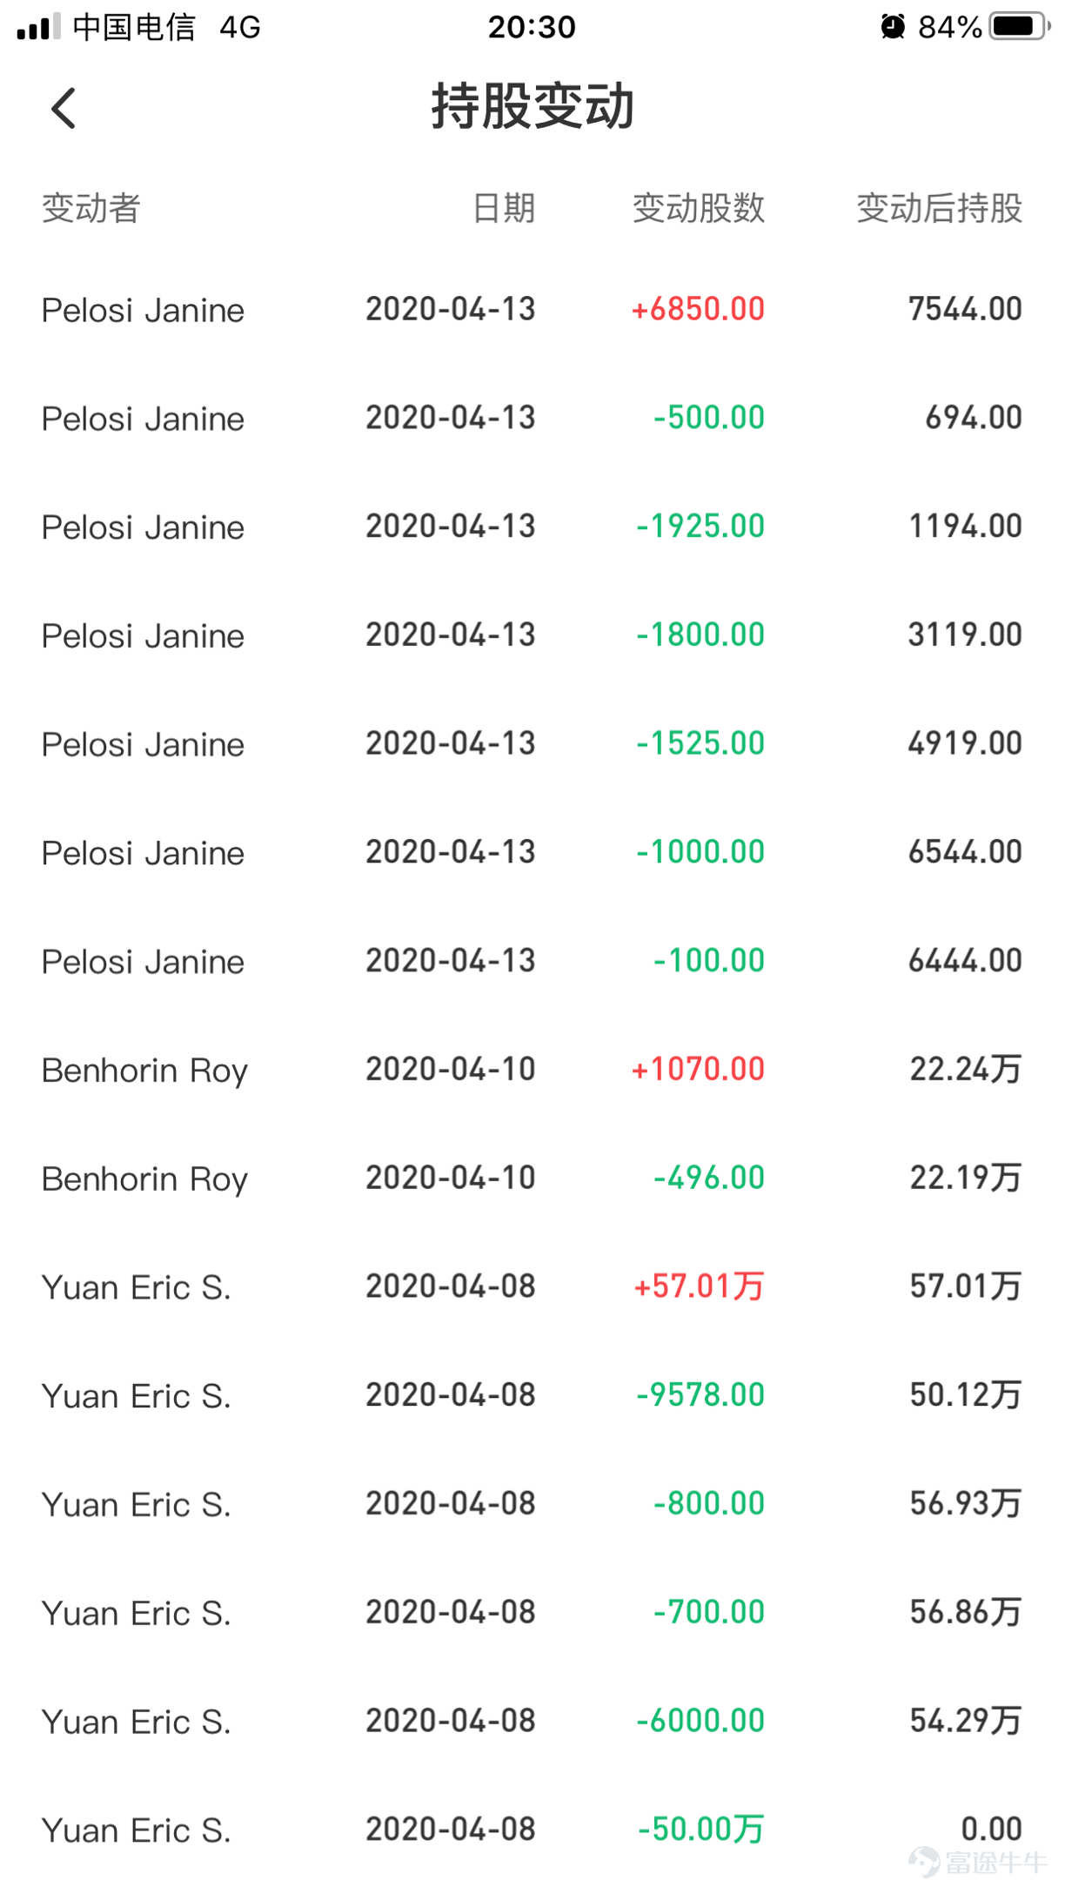The height and width of the screenshot is (1894, 1065).
Task: Tap the battery icon in status bar
Action: (1019, 26)
